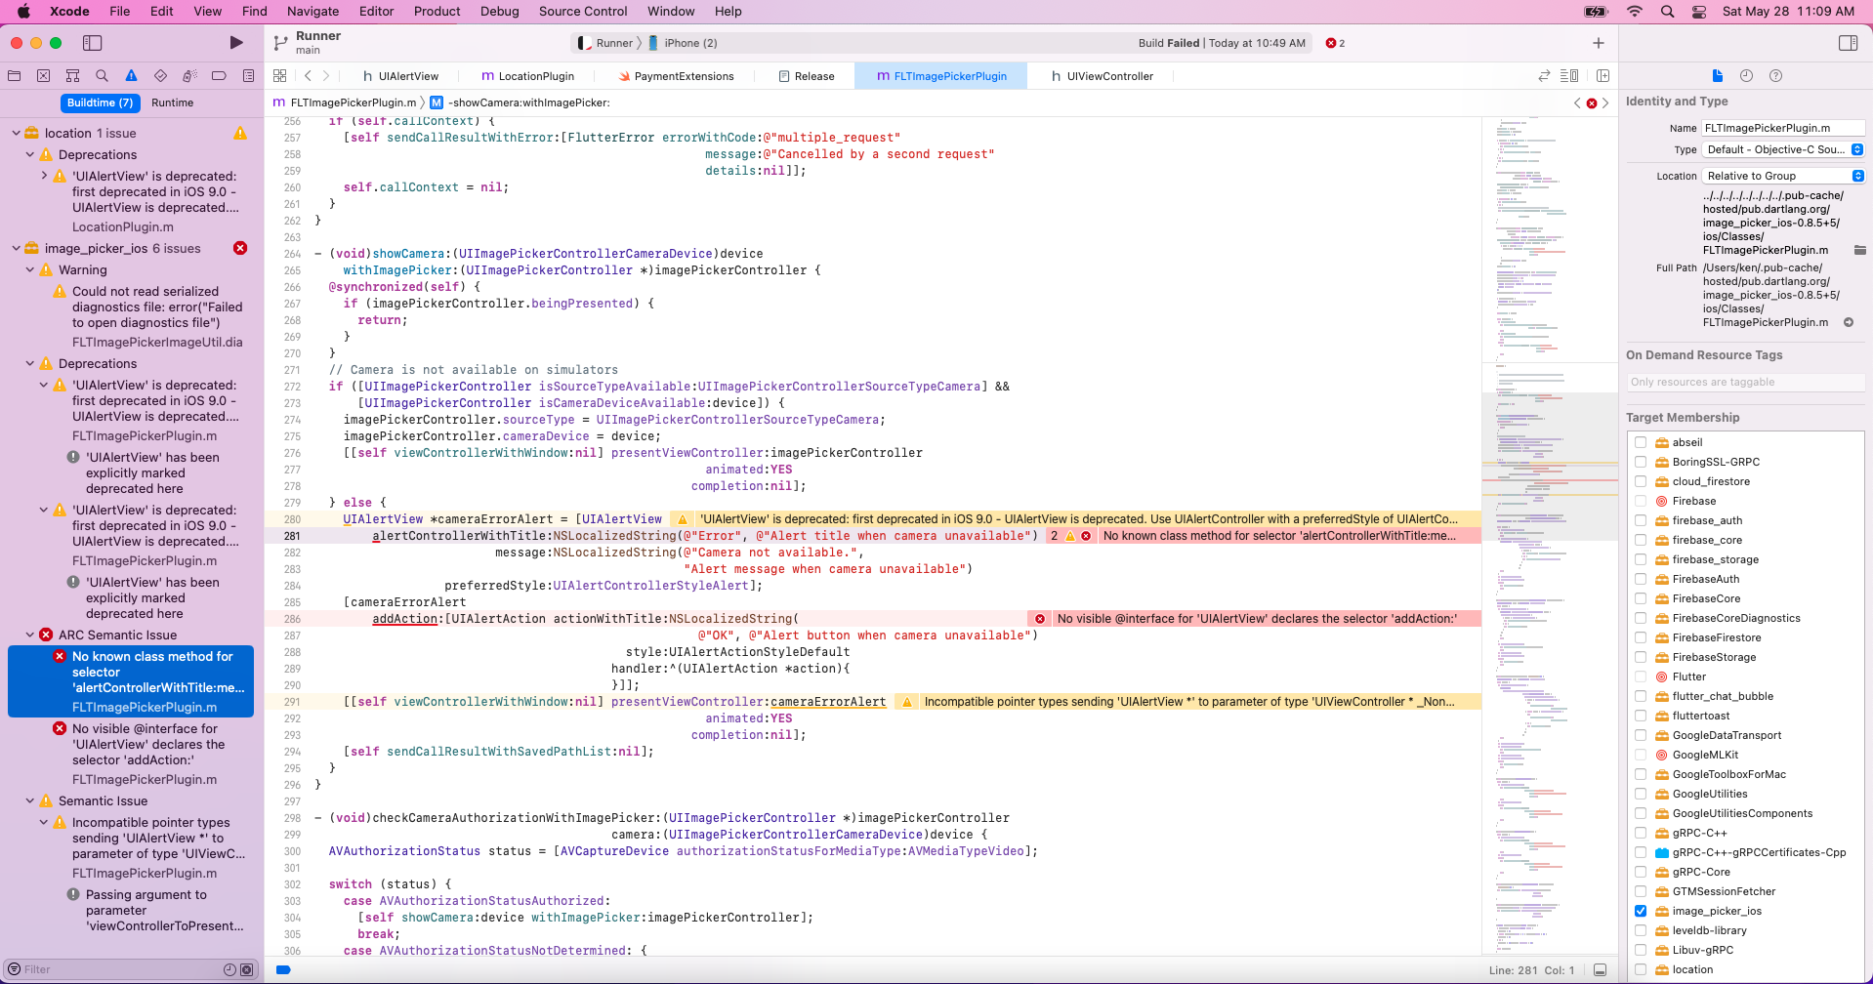Open the Report navigator list icon
The image size is (1873, 984).
248,75
